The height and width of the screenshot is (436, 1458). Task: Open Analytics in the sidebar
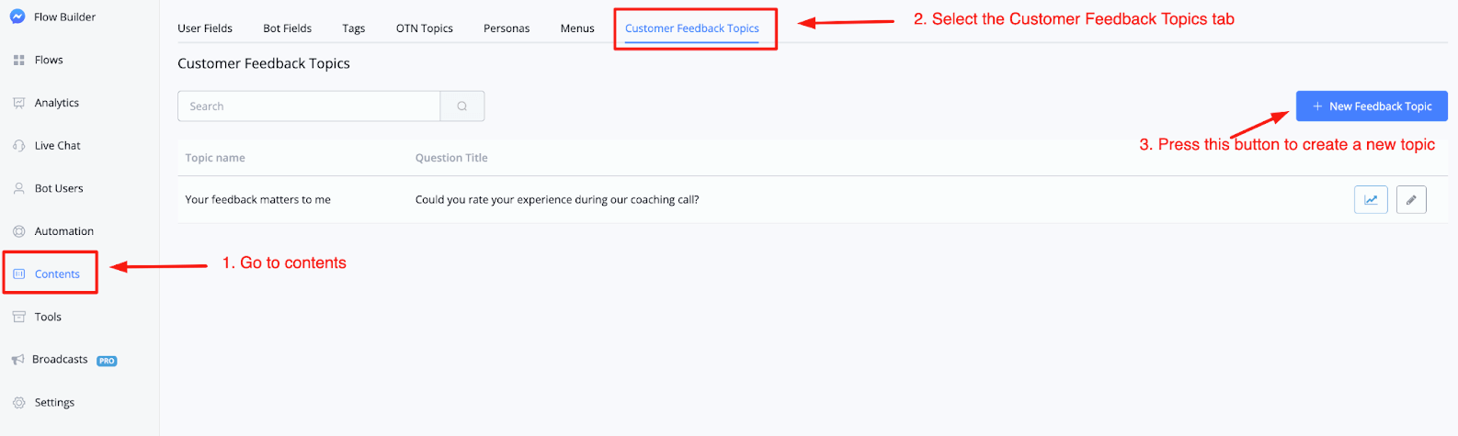pos(57,103)
